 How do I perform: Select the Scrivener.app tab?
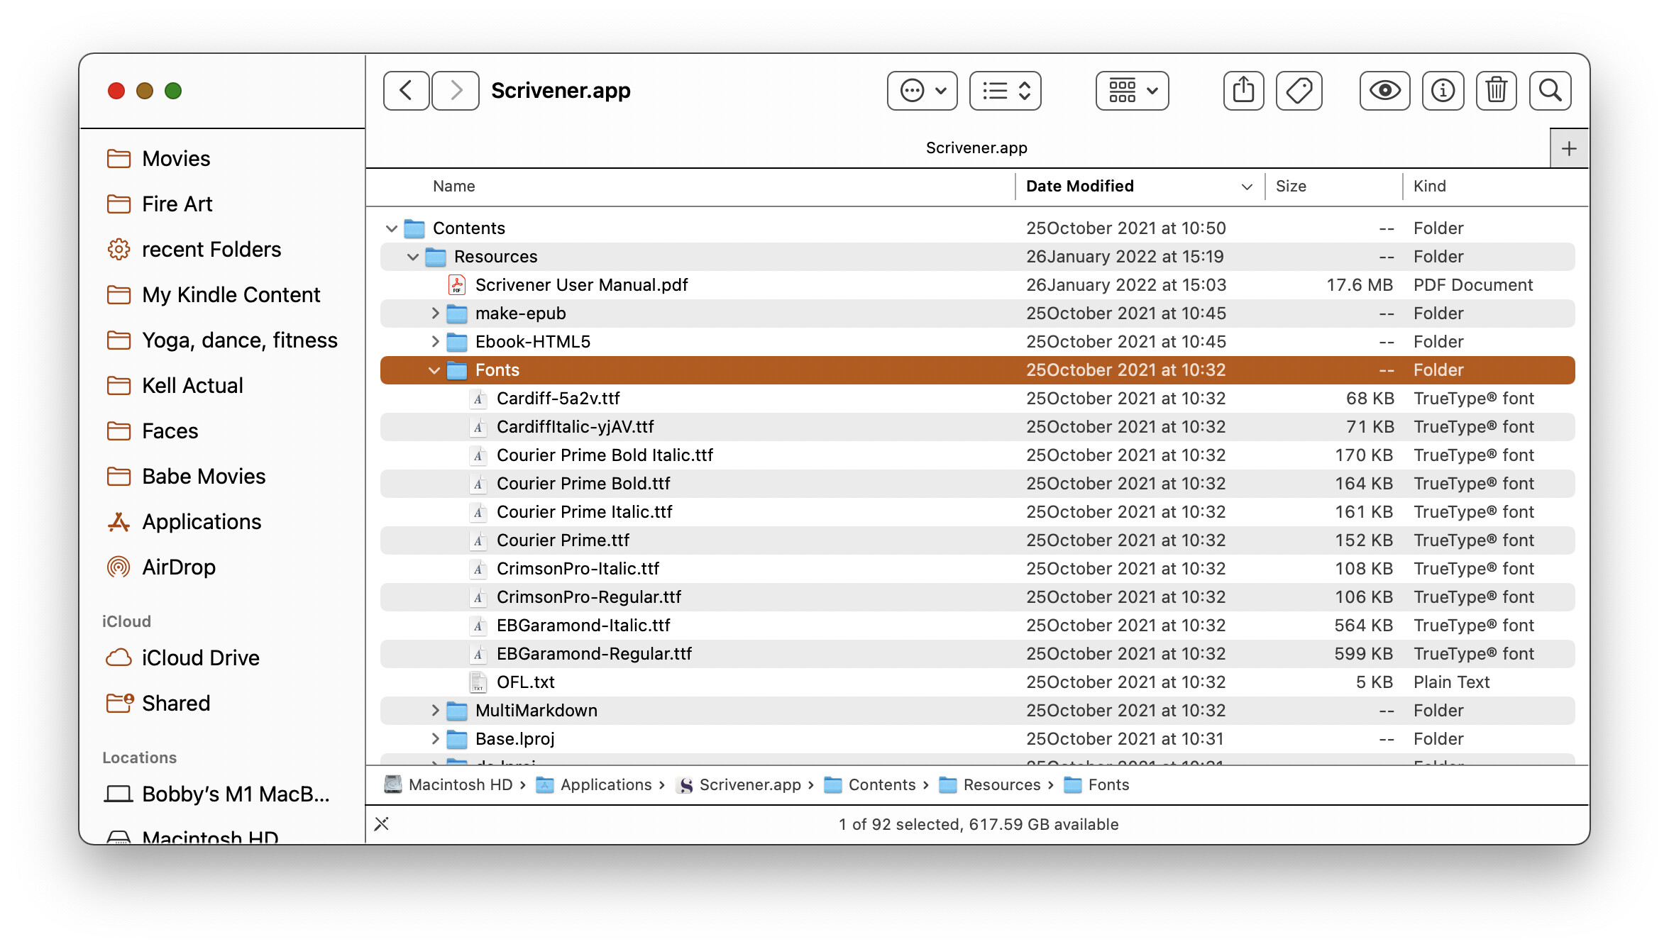pos(976,148)
